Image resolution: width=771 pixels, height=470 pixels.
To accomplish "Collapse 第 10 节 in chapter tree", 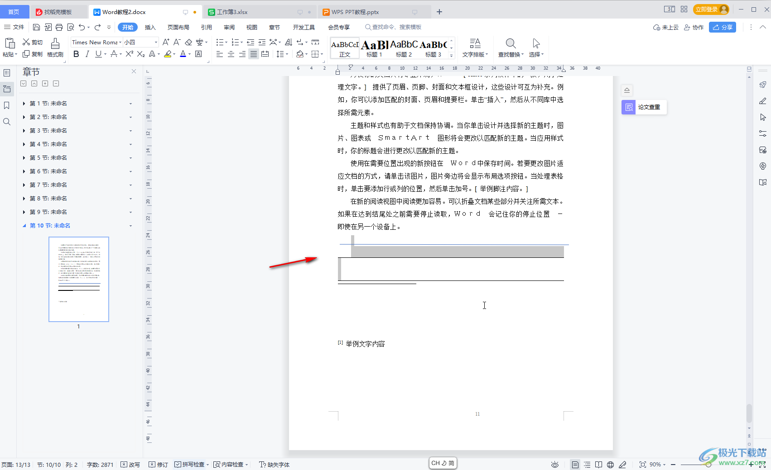I will point(24,226).
